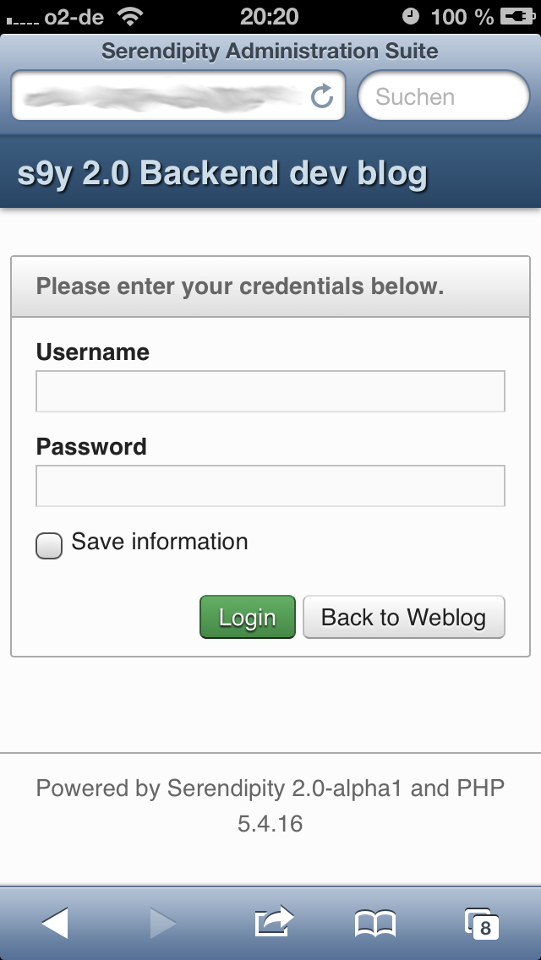Viewport: 541px width, 960px height.
Task: Click the Save information label
Action: 159,542
